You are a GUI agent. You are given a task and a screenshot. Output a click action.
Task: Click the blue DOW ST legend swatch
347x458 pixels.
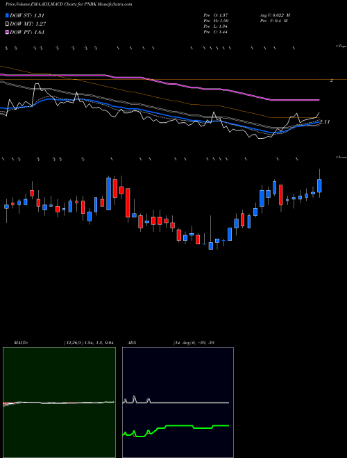pos(8,15)
